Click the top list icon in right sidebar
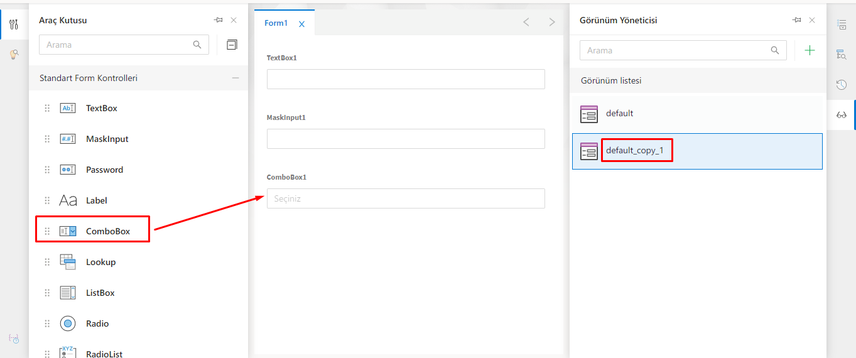This screenshot has height=358, width=856. 842,24
